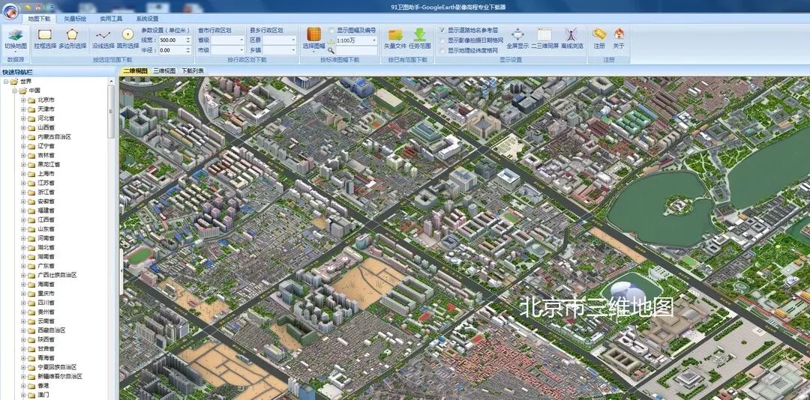The width and height of the screenshot is (810, 400).
Task: Switch to the 地图下载 ribbon tab
Action: [39, 19]
